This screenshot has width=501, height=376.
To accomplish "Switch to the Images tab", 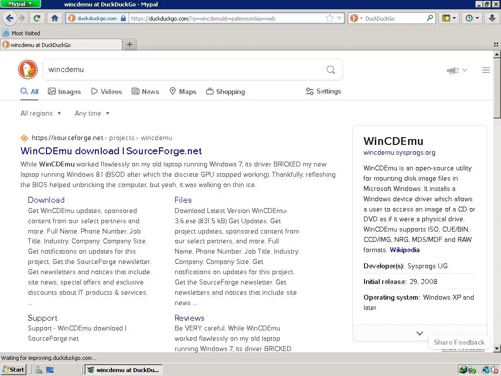I will tap(64, 92).
